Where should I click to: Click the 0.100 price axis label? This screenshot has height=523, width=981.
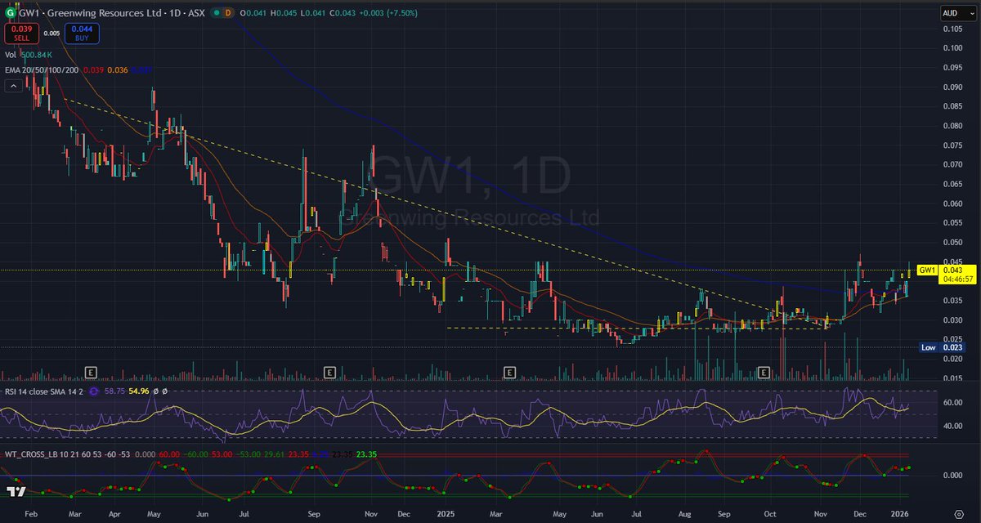953,48
